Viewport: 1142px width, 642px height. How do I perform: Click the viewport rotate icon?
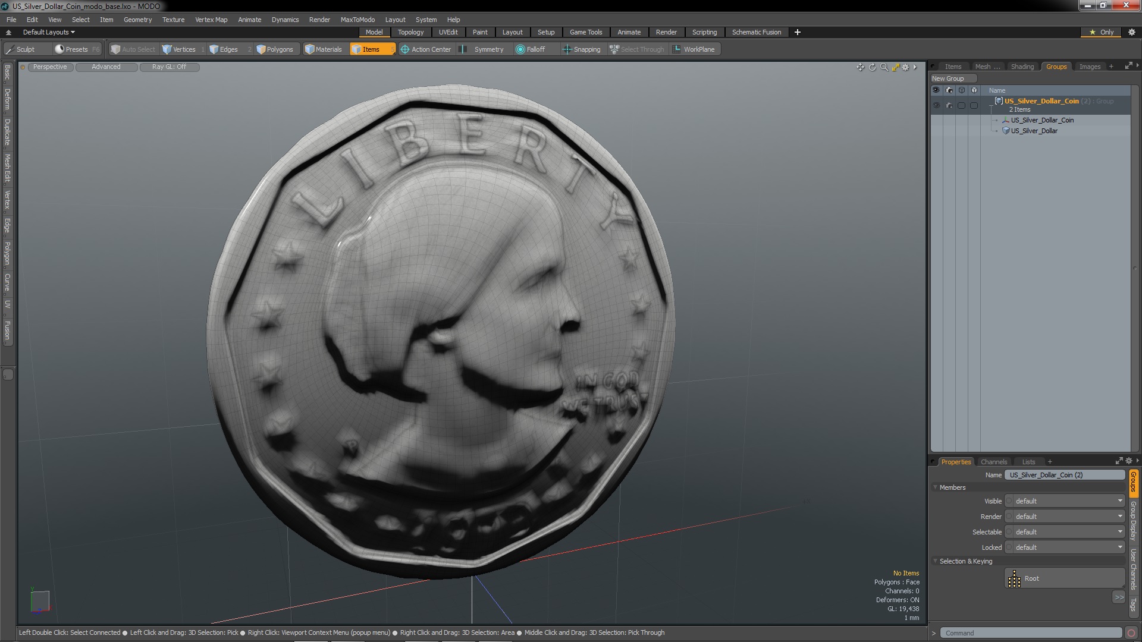coord(872,67)
